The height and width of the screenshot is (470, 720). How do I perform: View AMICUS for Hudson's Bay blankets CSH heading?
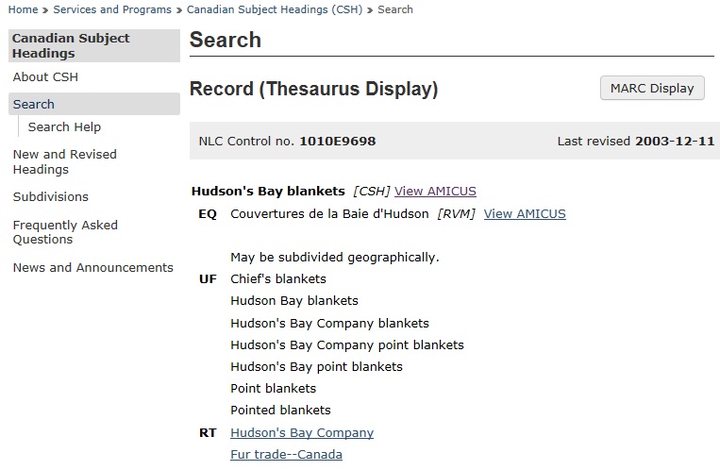435,191
